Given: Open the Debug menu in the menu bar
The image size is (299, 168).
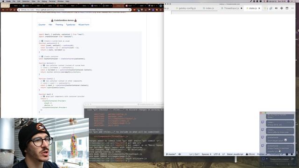Looking at the screenshot, I should point(44,1).
